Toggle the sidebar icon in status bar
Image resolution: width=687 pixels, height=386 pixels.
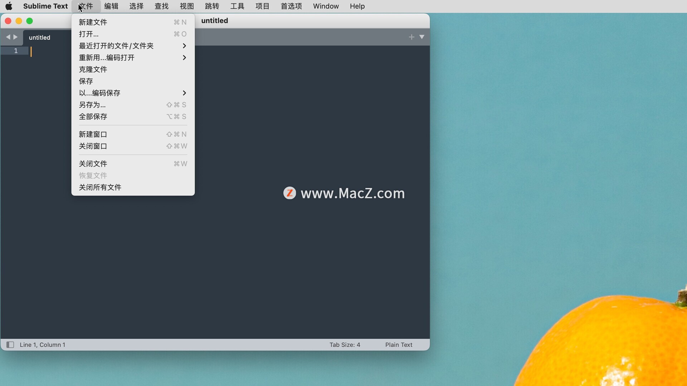pos(10,345)
